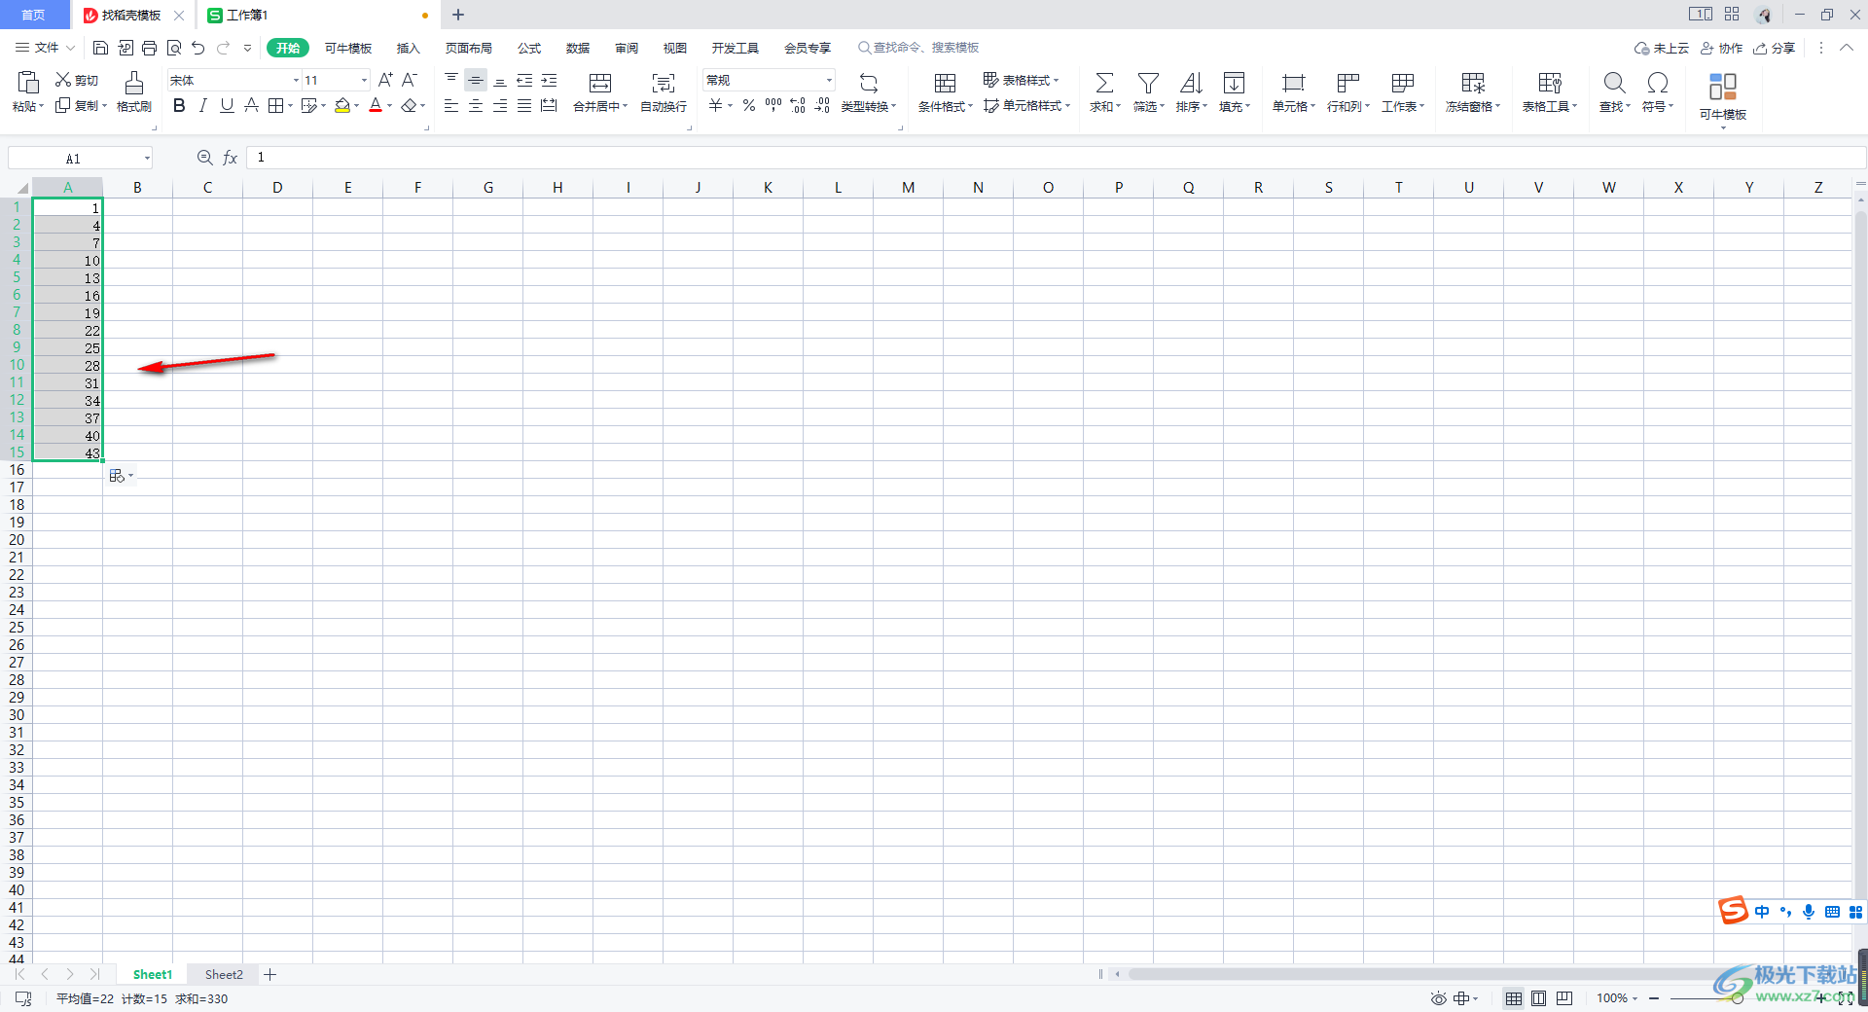Click the zoom slider handle in status bar
The image size is (1868, 1012).
click(x=1737, y=998)
